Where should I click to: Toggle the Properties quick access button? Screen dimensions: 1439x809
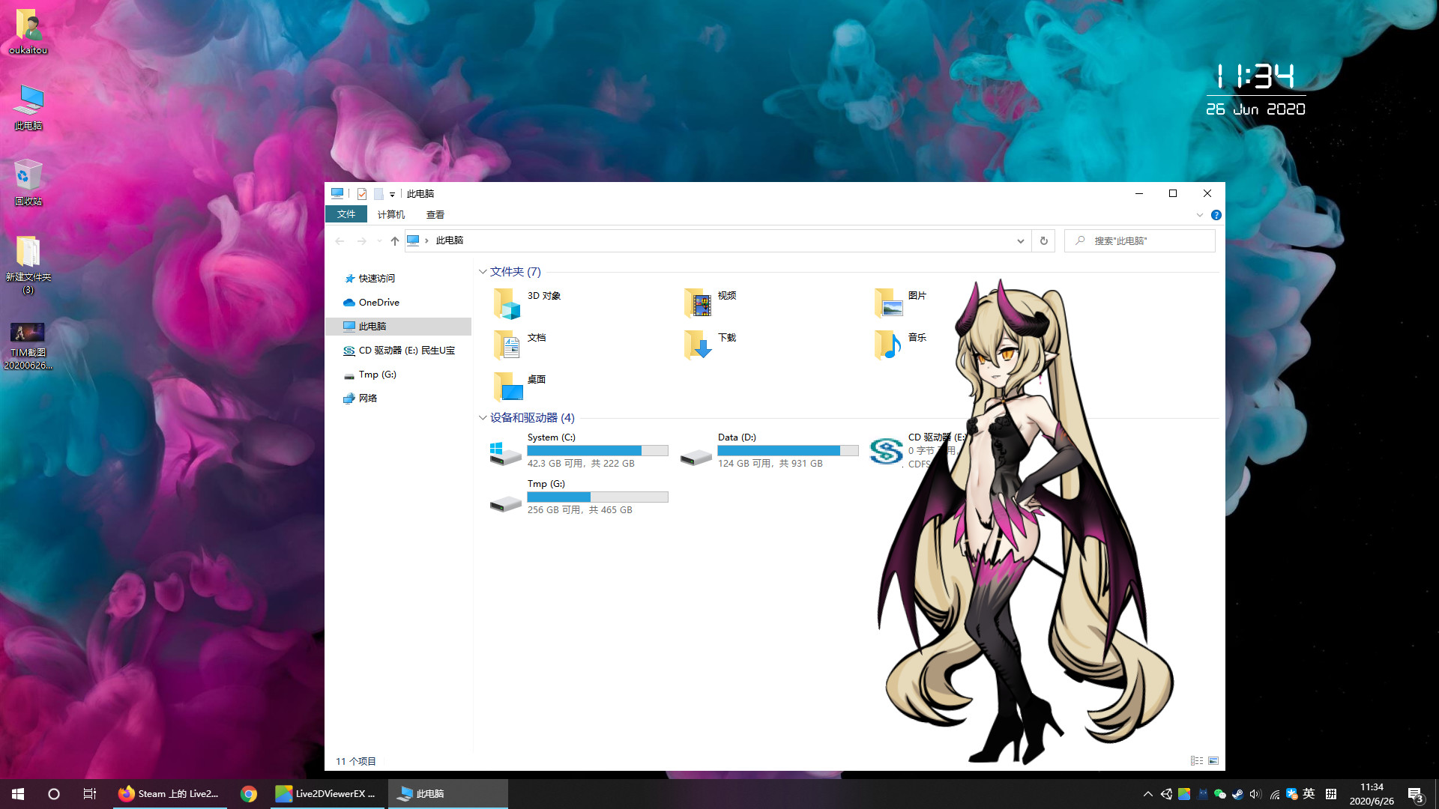(x=362, y=193)
